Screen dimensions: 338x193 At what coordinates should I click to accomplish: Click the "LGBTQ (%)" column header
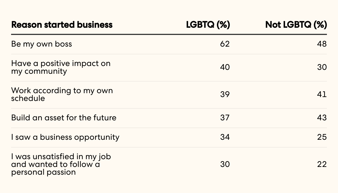208,25
